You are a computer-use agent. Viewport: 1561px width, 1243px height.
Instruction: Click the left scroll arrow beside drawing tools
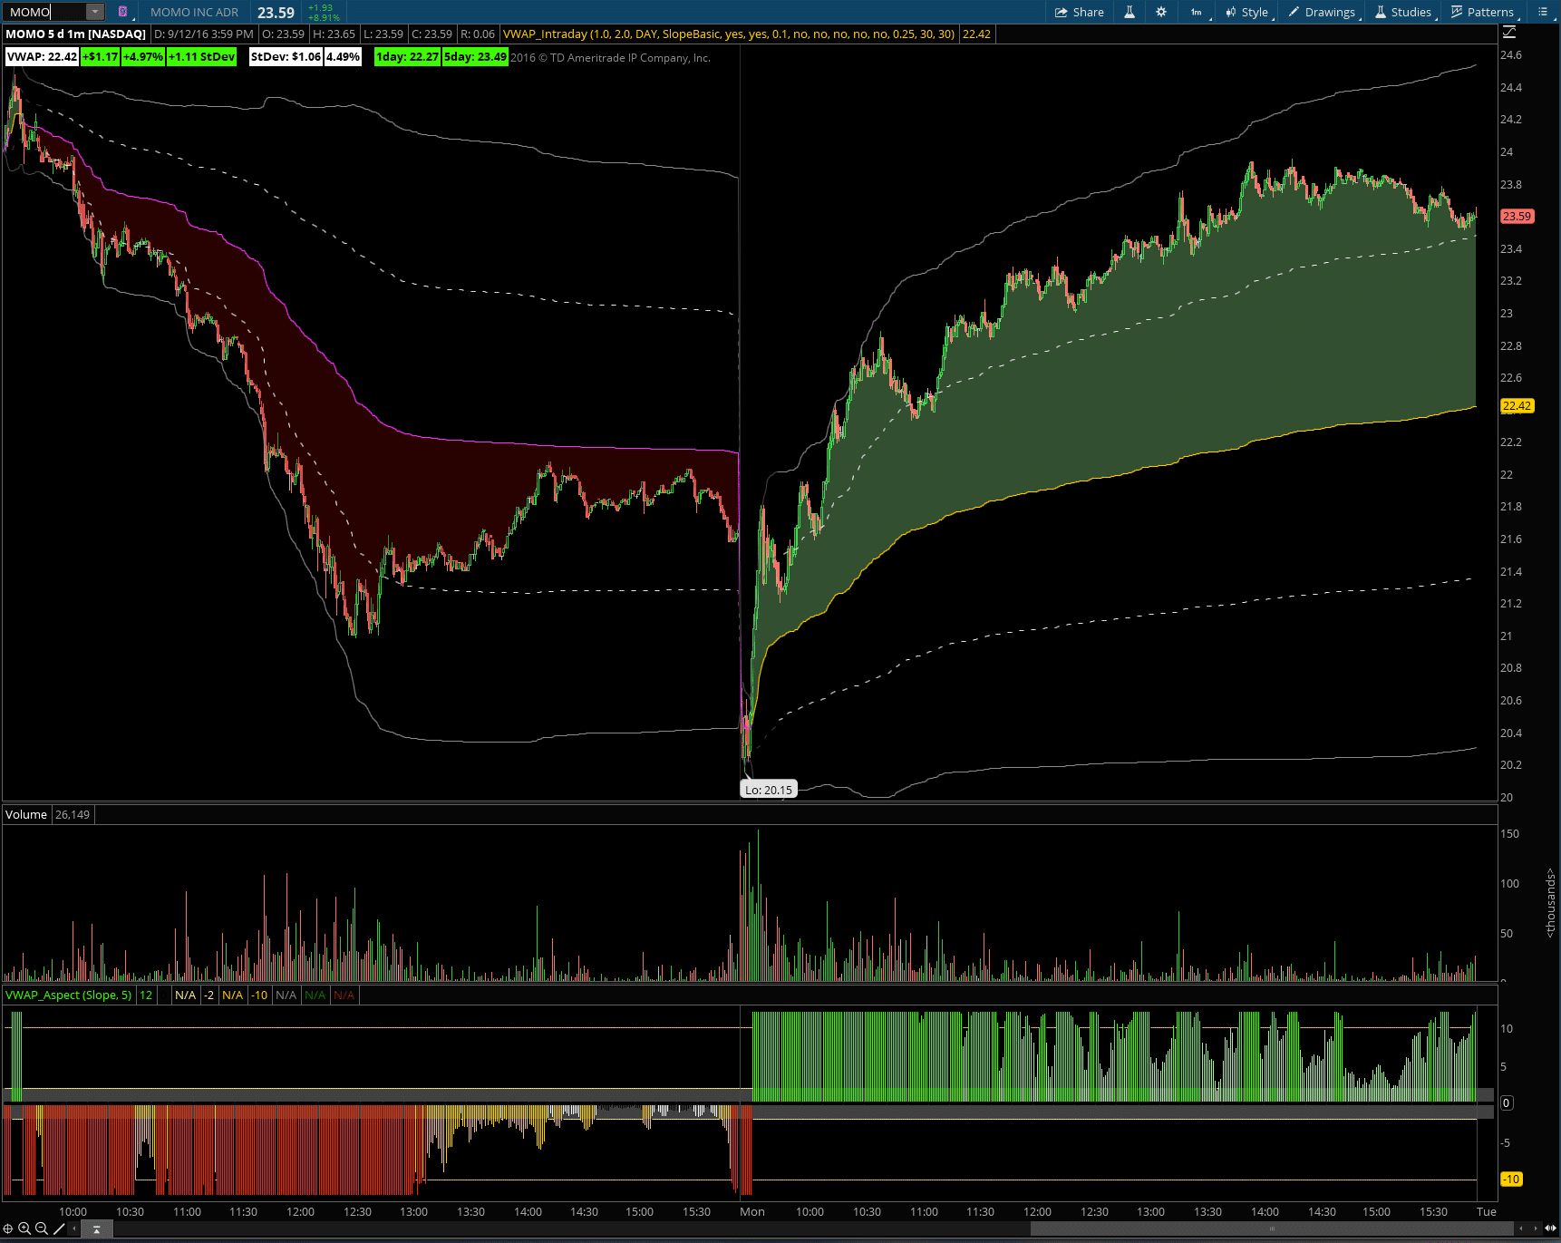pos(73,1229)
